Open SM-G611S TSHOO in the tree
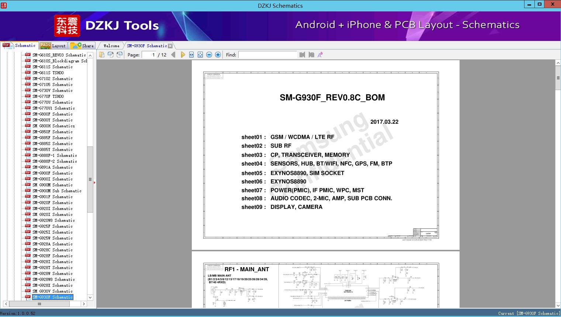Viewport: 561px width, 317px height. [48, 73]
